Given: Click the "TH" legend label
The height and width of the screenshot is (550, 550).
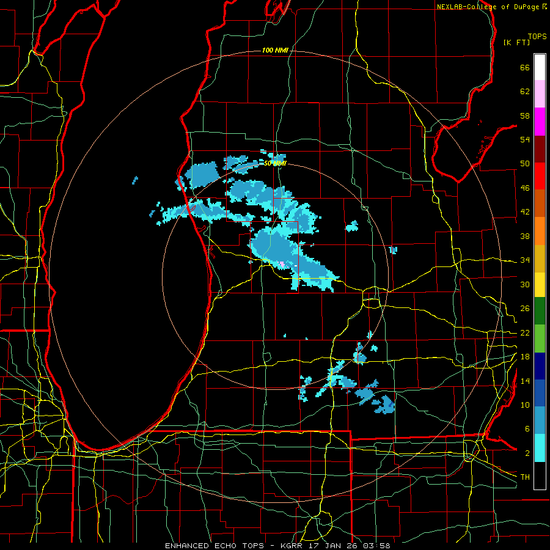Looking at the screenshot, I should coord(525,477).
